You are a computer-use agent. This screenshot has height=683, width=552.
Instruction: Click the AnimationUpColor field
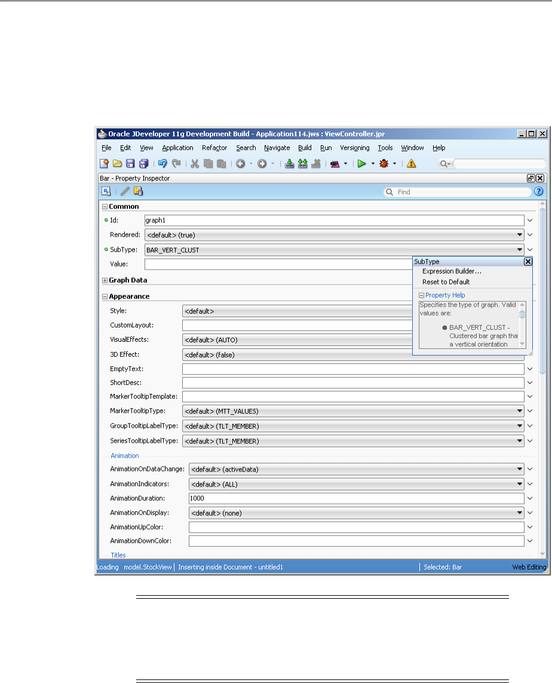coord(356,527)
